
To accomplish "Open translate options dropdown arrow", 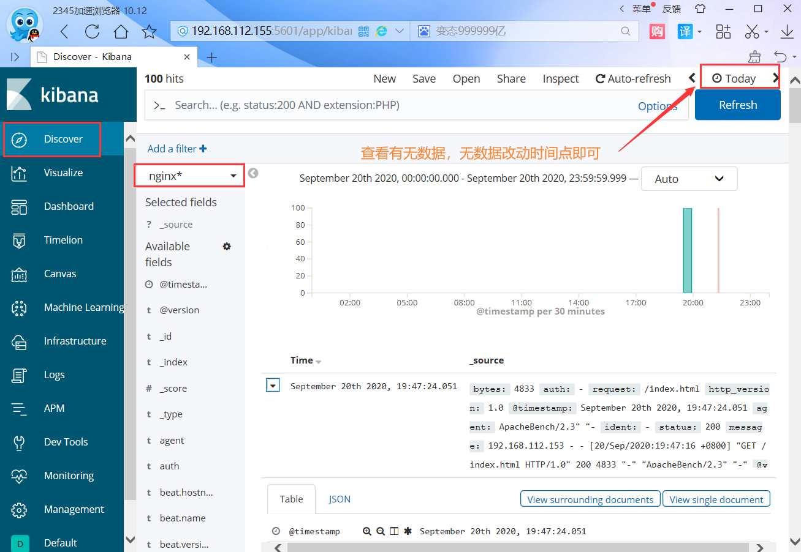I will [699, 31].
